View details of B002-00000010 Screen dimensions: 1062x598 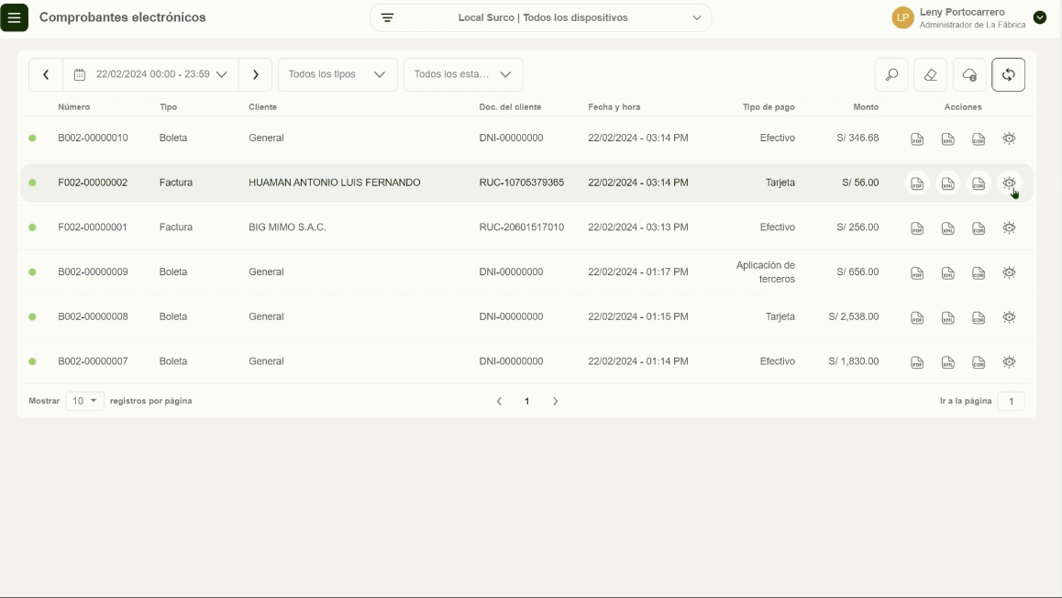tap(1009, 138)
